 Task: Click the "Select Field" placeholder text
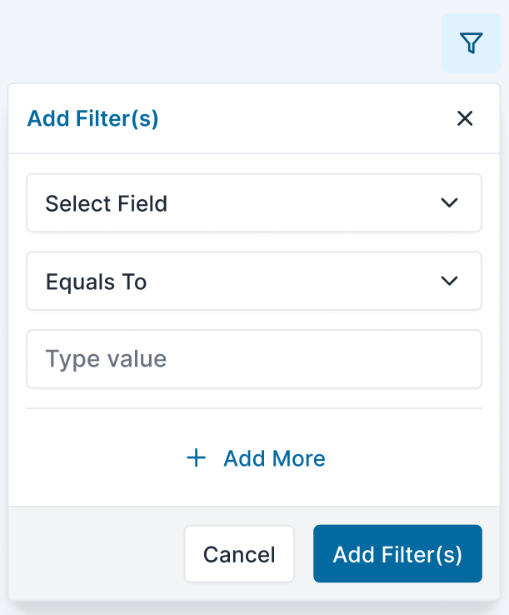tap(106, 203)
